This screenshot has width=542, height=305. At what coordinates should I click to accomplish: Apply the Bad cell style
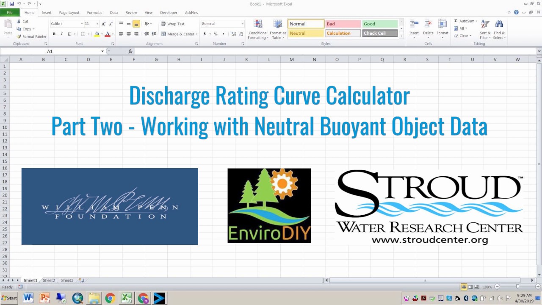point(343,24)
